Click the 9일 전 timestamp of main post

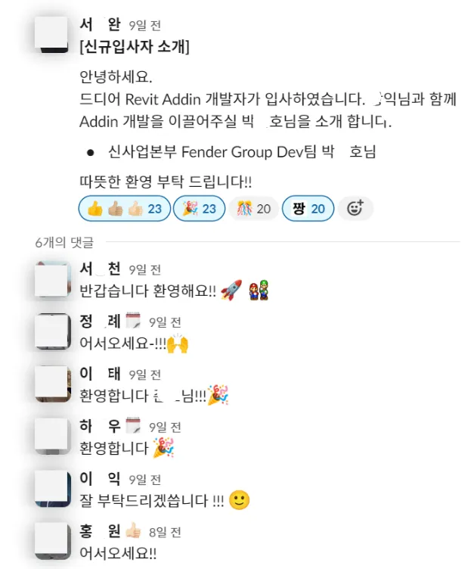[x=144, y=26]
